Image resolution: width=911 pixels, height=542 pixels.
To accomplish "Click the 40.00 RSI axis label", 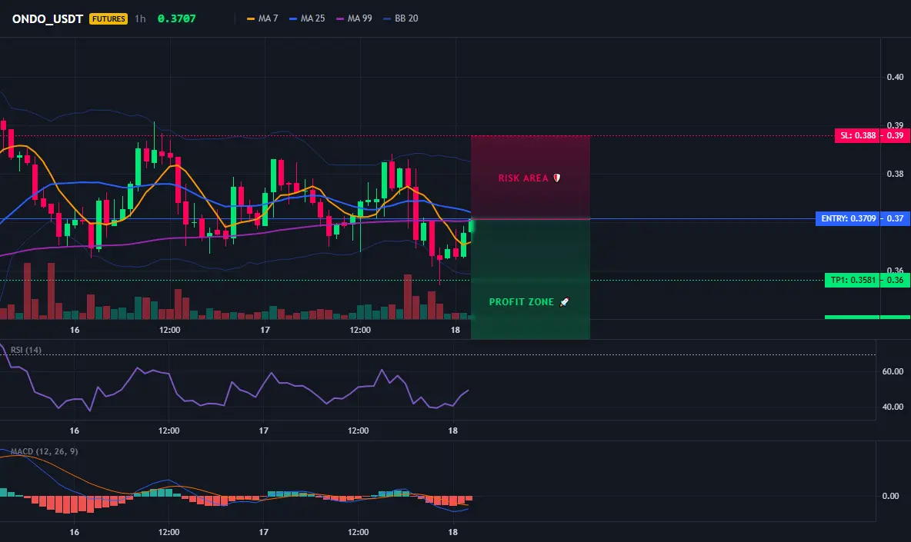I will (x=893, y=407).
